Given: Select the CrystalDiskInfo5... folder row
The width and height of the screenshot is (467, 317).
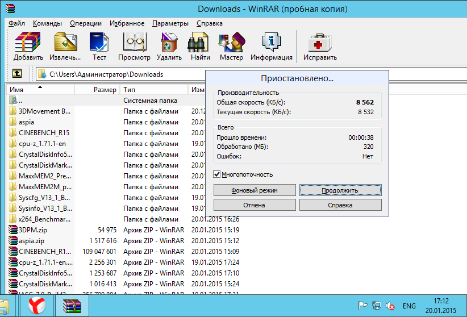Looking at the screenshot, I should point(107,155).
